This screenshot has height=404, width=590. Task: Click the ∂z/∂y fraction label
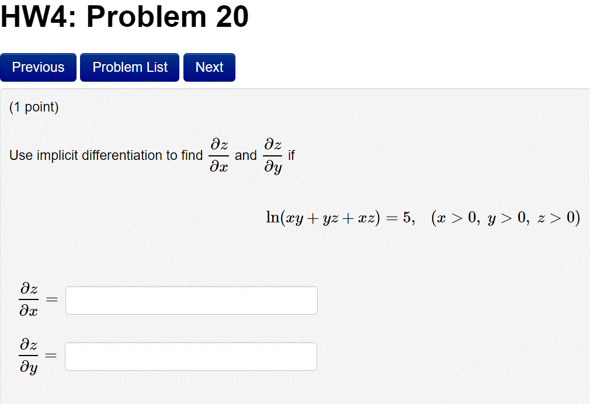[x=28, y=354]
